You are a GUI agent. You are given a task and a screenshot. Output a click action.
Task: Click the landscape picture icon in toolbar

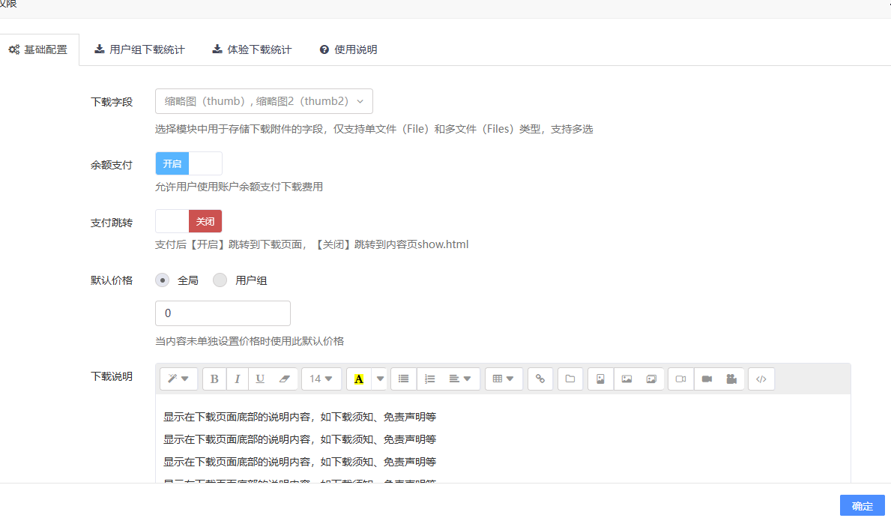(626, 379)
